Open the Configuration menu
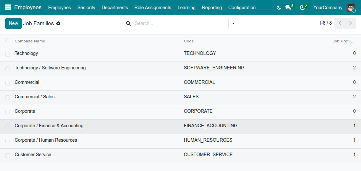 tap(242, 8)
